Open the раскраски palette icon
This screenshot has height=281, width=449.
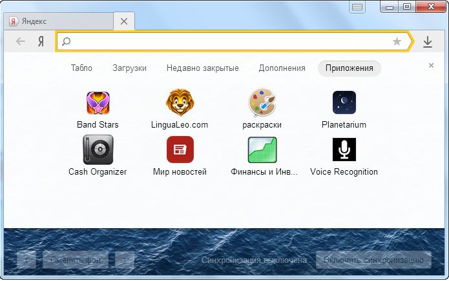262,102
